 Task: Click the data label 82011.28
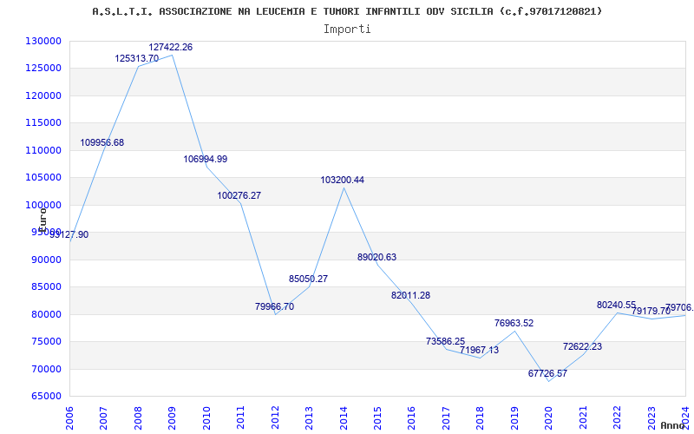[x=410, y=295]
